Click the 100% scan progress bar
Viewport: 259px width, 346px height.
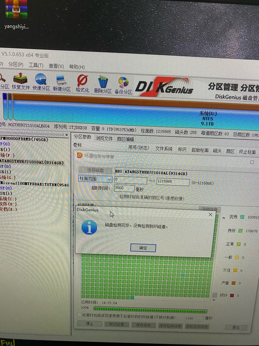click(x=151, y=310)
